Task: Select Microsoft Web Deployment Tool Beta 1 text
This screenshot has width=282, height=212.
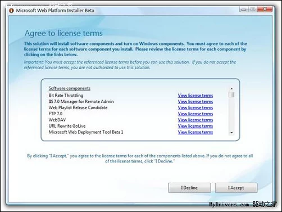Action: (x=86, y=132)
